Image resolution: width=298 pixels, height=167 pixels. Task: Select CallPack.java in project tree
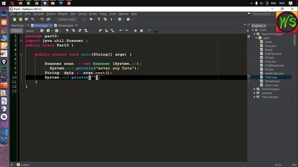(273, 54)
